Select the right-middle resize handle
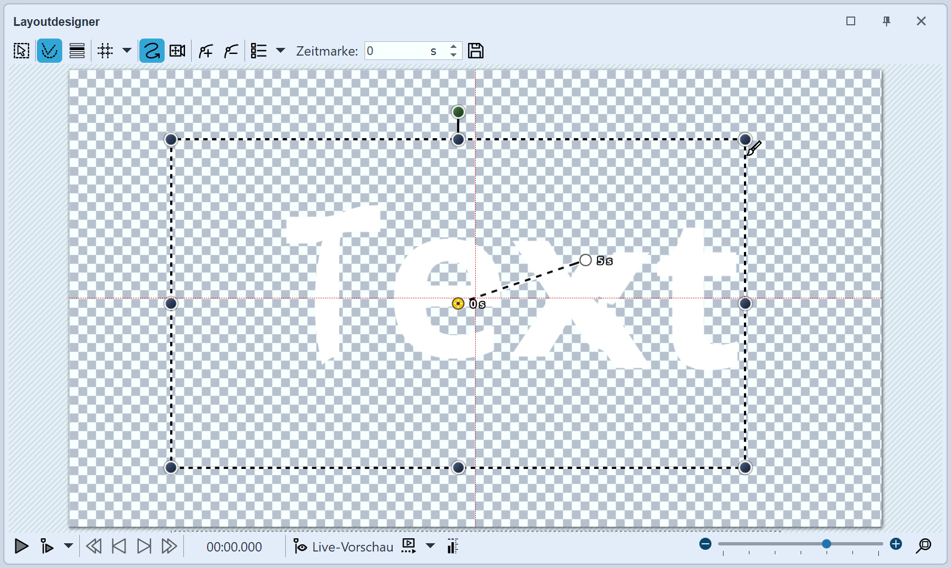Image resolution: width=951 pixels, height=568 pixels. pyautogui.click(x=745, y=304)
